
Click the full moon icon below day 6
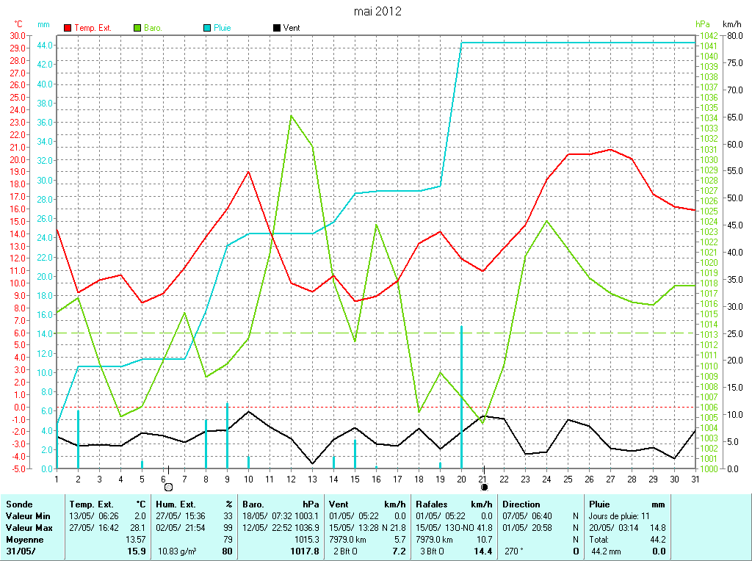pos(168,487)
